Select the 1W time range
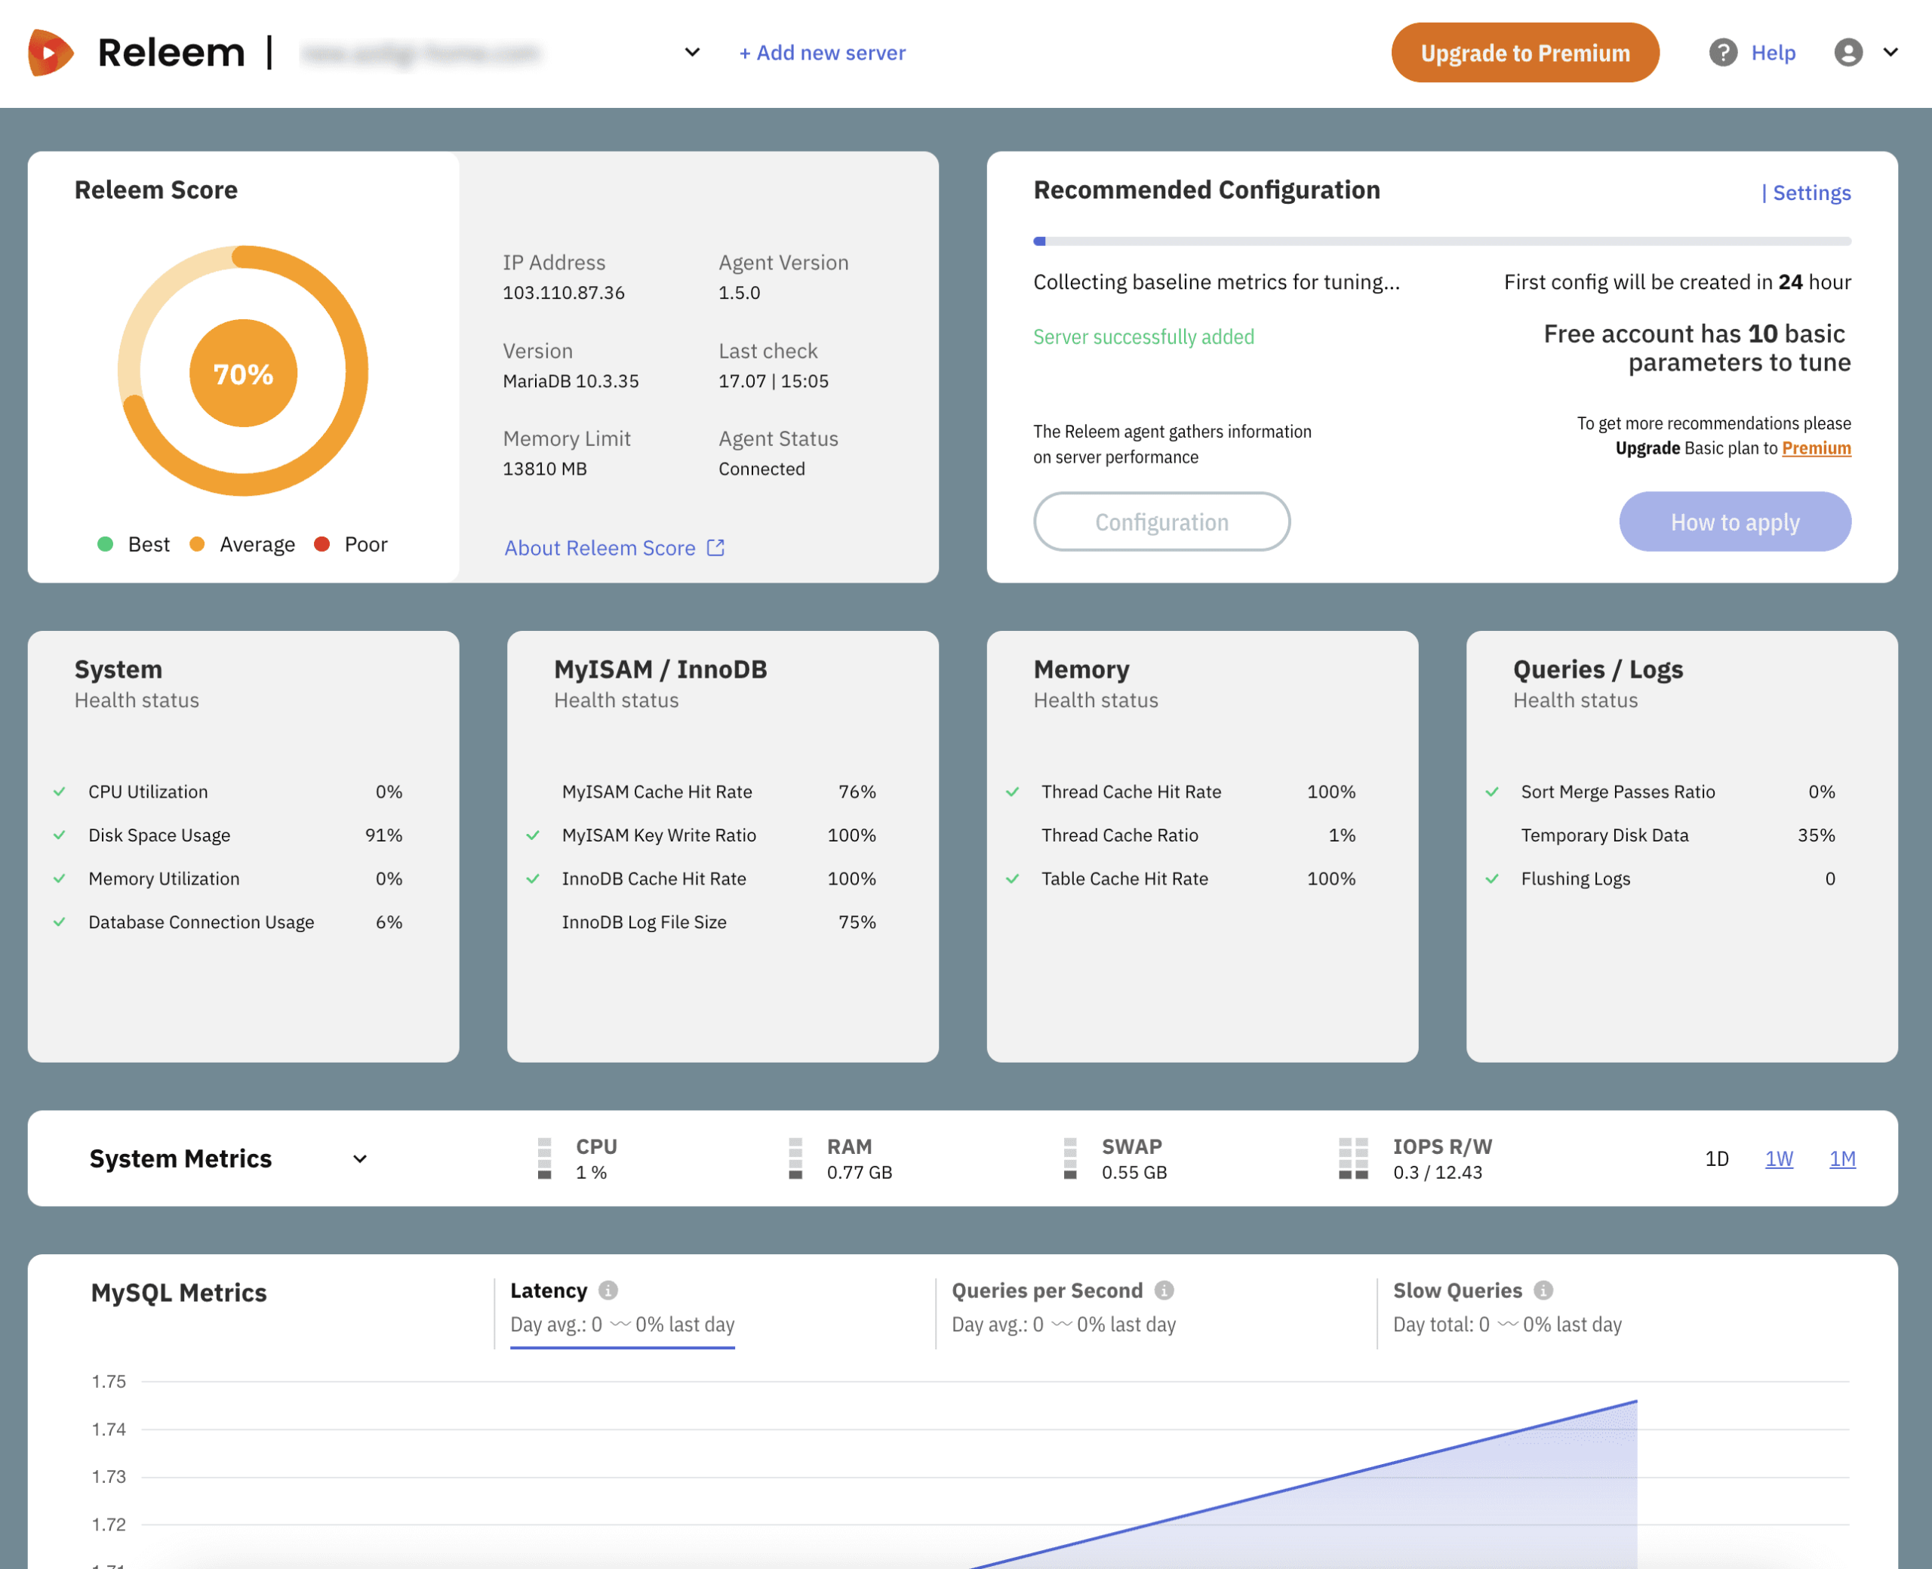 [x=1778, y=1158]
